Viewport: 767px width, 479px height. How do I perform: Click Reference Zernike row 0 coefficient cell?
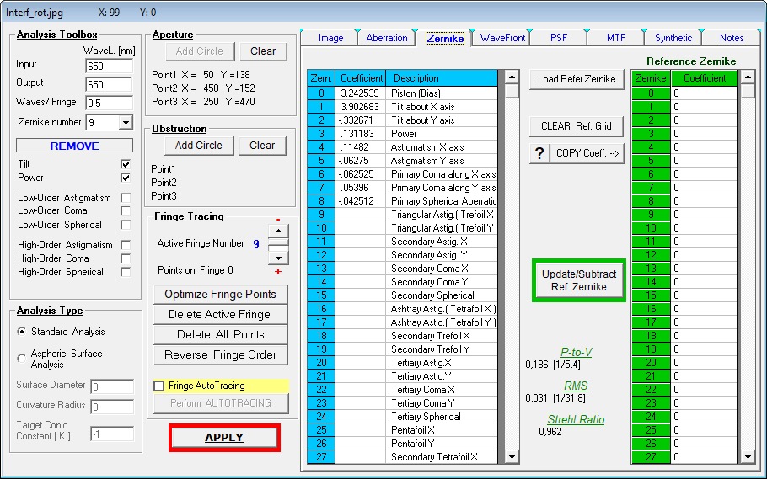click(704, 93)
